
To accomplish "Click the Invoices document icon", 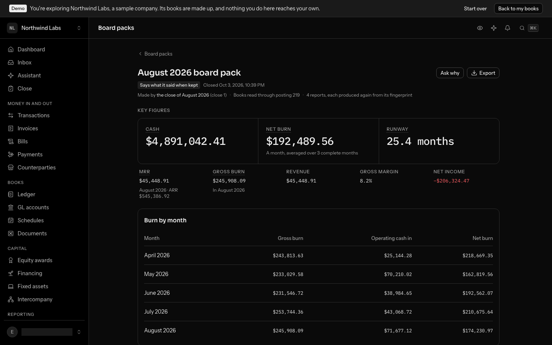I will tap(11, 128).
